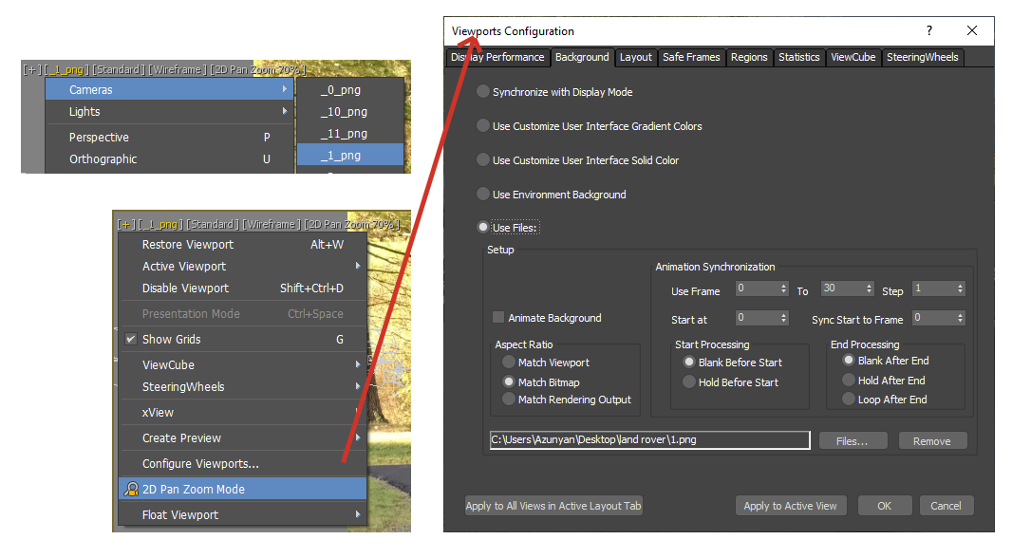The image size is (1012, 558).
Task: Select Use Customize User Interface Gradient Colors
Action: [x=483, y=126]
